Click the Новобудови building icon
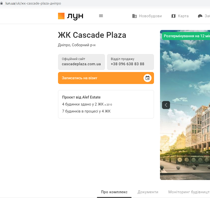The height and width of the screenshot is (198, 210). [x=134, y=16]
